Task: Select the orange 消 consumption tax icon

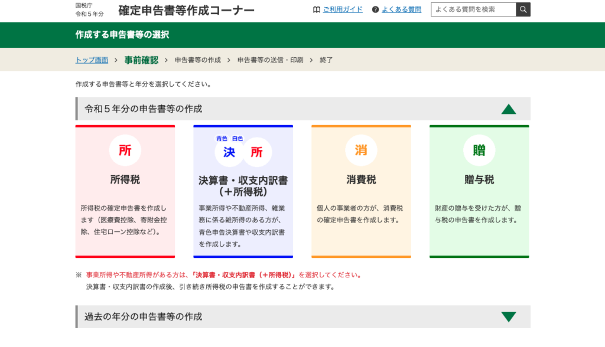Action: tap(361, 150)
